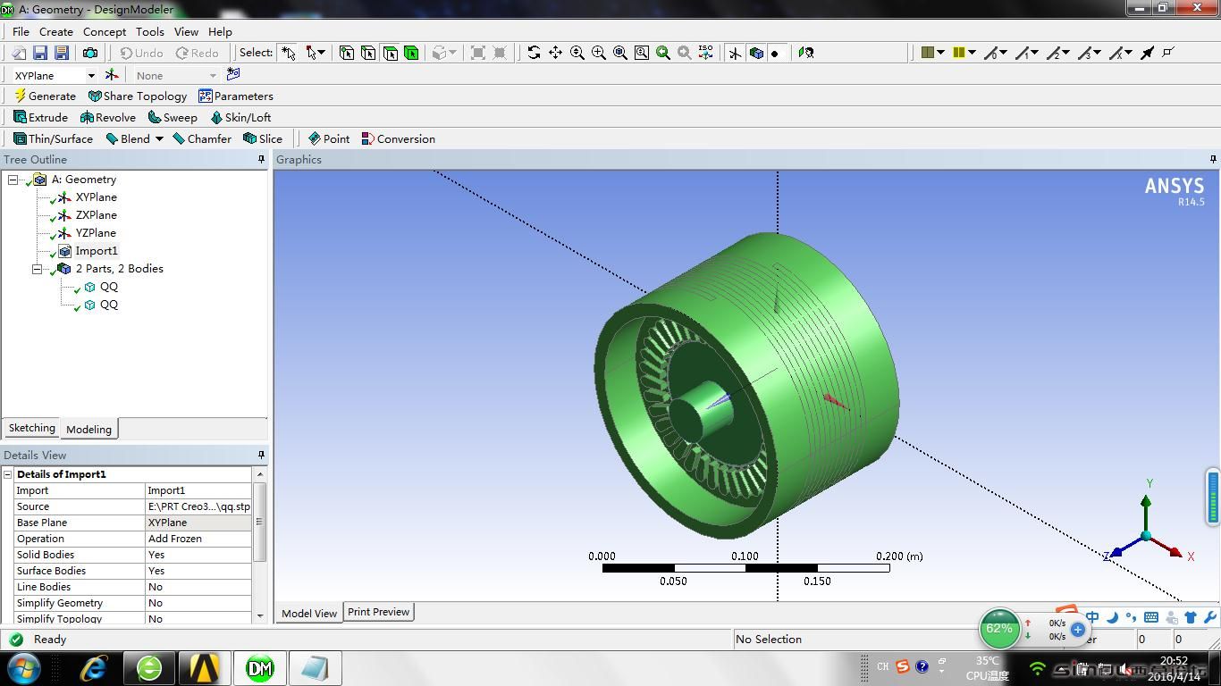The image size is (1221, 686).
Task: Enable the Faces selection filter
Action: (x=390, y=54)
